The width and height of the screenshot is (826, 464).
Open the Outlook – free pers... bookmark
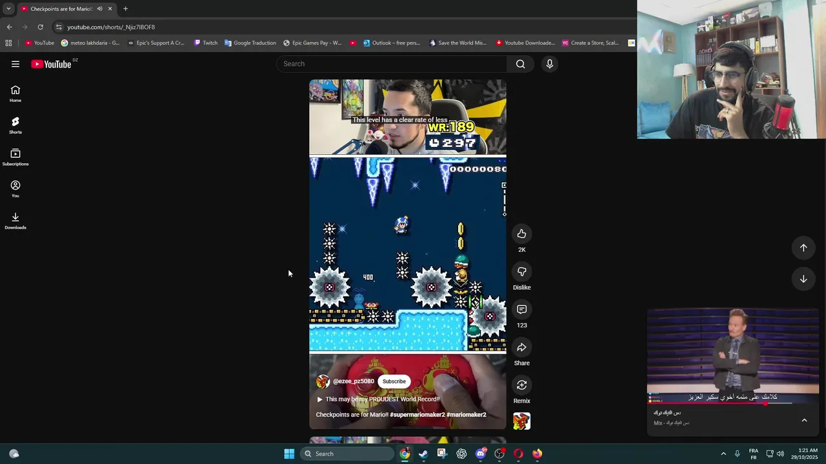coord(391,43)
